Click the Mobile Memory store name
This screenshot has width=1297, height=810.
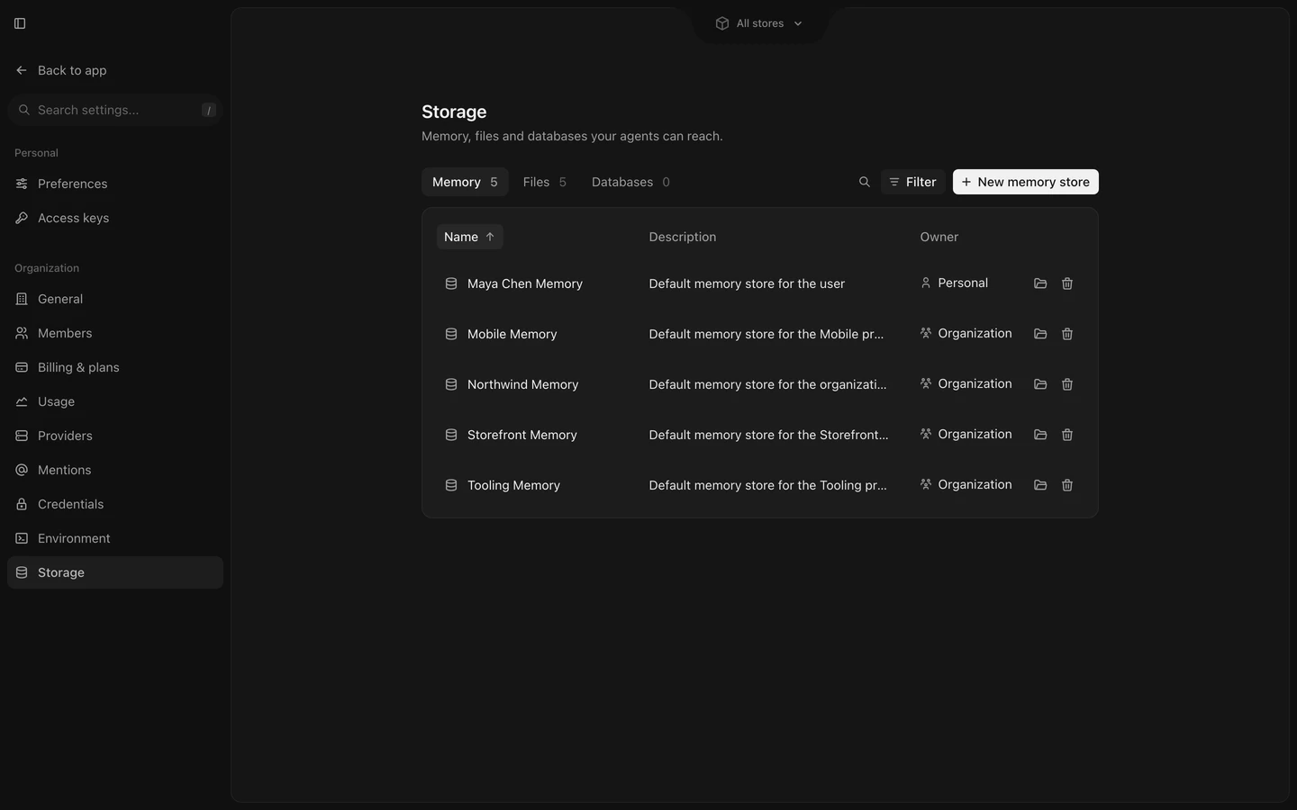(x=512, y=334)
